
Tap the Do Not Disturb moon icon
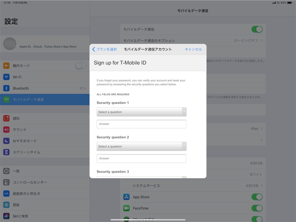(6, 141)
